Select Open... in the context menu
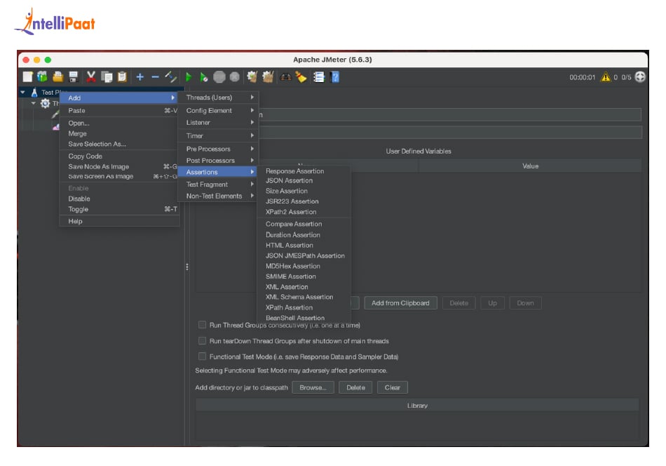Image resolution: width=666 pixels, height=466 pixels. click(x=119, y=124)
